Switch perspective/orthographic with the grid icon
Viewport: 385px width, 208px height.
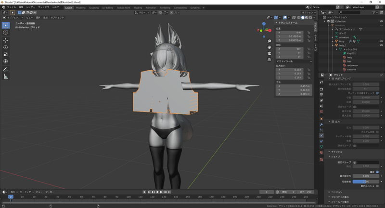[x=269, y=60]
